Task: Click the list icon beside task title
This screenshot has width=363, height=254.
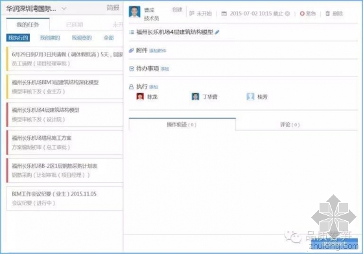Action: pos(132,32)
